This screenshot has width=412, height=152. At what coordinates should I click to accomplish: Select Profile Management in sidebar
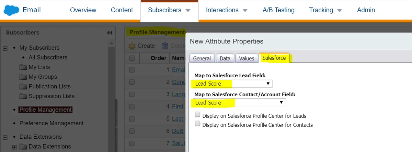[x=46, y=110]
